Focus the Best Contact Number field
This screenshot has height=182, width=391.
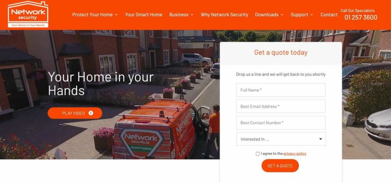click(x=281, y=122)
